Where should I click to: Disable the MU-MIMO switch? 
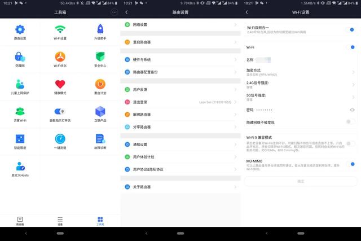tap(351, 164)
